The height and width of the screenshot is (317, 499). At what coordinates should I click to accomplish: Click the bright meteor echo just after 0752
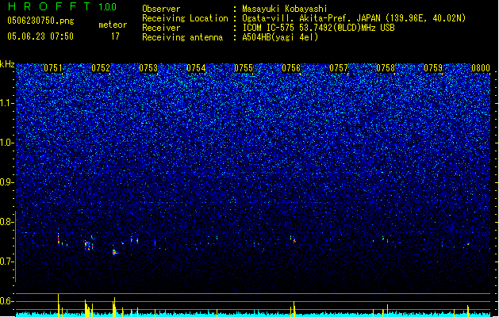point(114,252)
